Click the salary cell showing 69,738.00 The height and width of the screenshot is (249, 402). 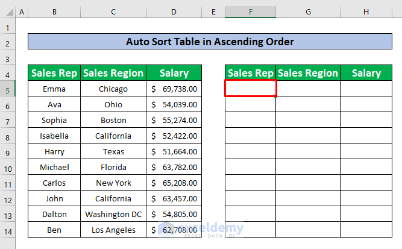[174, 89]
